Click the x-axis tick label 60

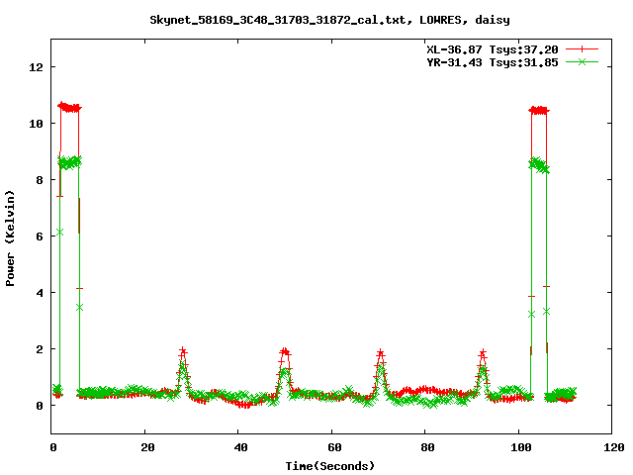click(x=331, y=447)
